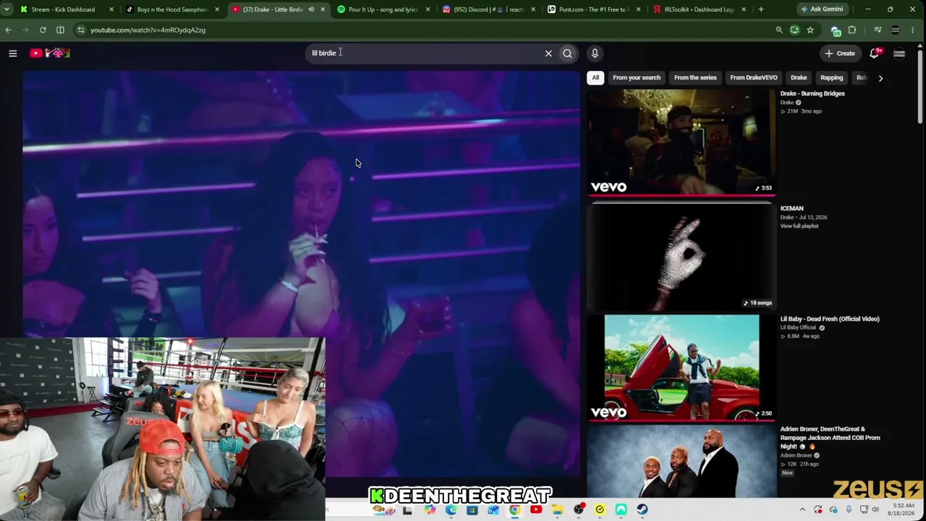The image size is (926, 521).
Task: Open Lil Baby Dead Fresh thumbnail
Action: pyautogui.click(x=681, y=367)
